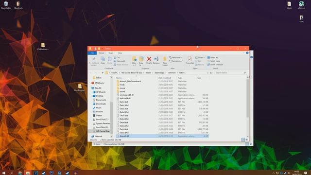Click Select none in ribbon

coord(214,61)
